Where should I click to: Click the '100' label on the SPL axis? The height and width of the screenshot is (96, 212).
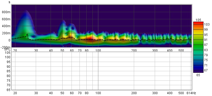click(x=8, y=57)
